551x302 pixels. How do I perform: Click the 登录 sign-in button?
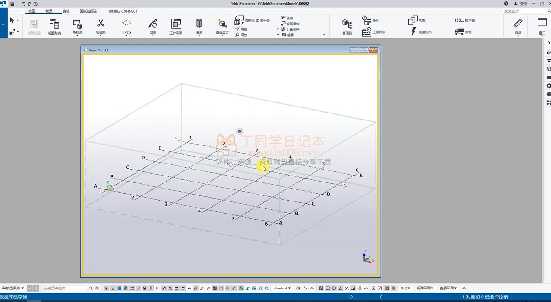[x=521, y=4]
